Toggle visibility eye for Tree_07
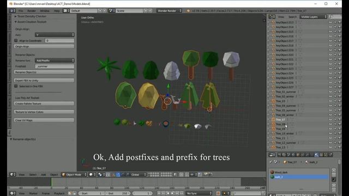The width and height of the screenshot is (349, 196). pyautogui.click(x=330, y=120)
